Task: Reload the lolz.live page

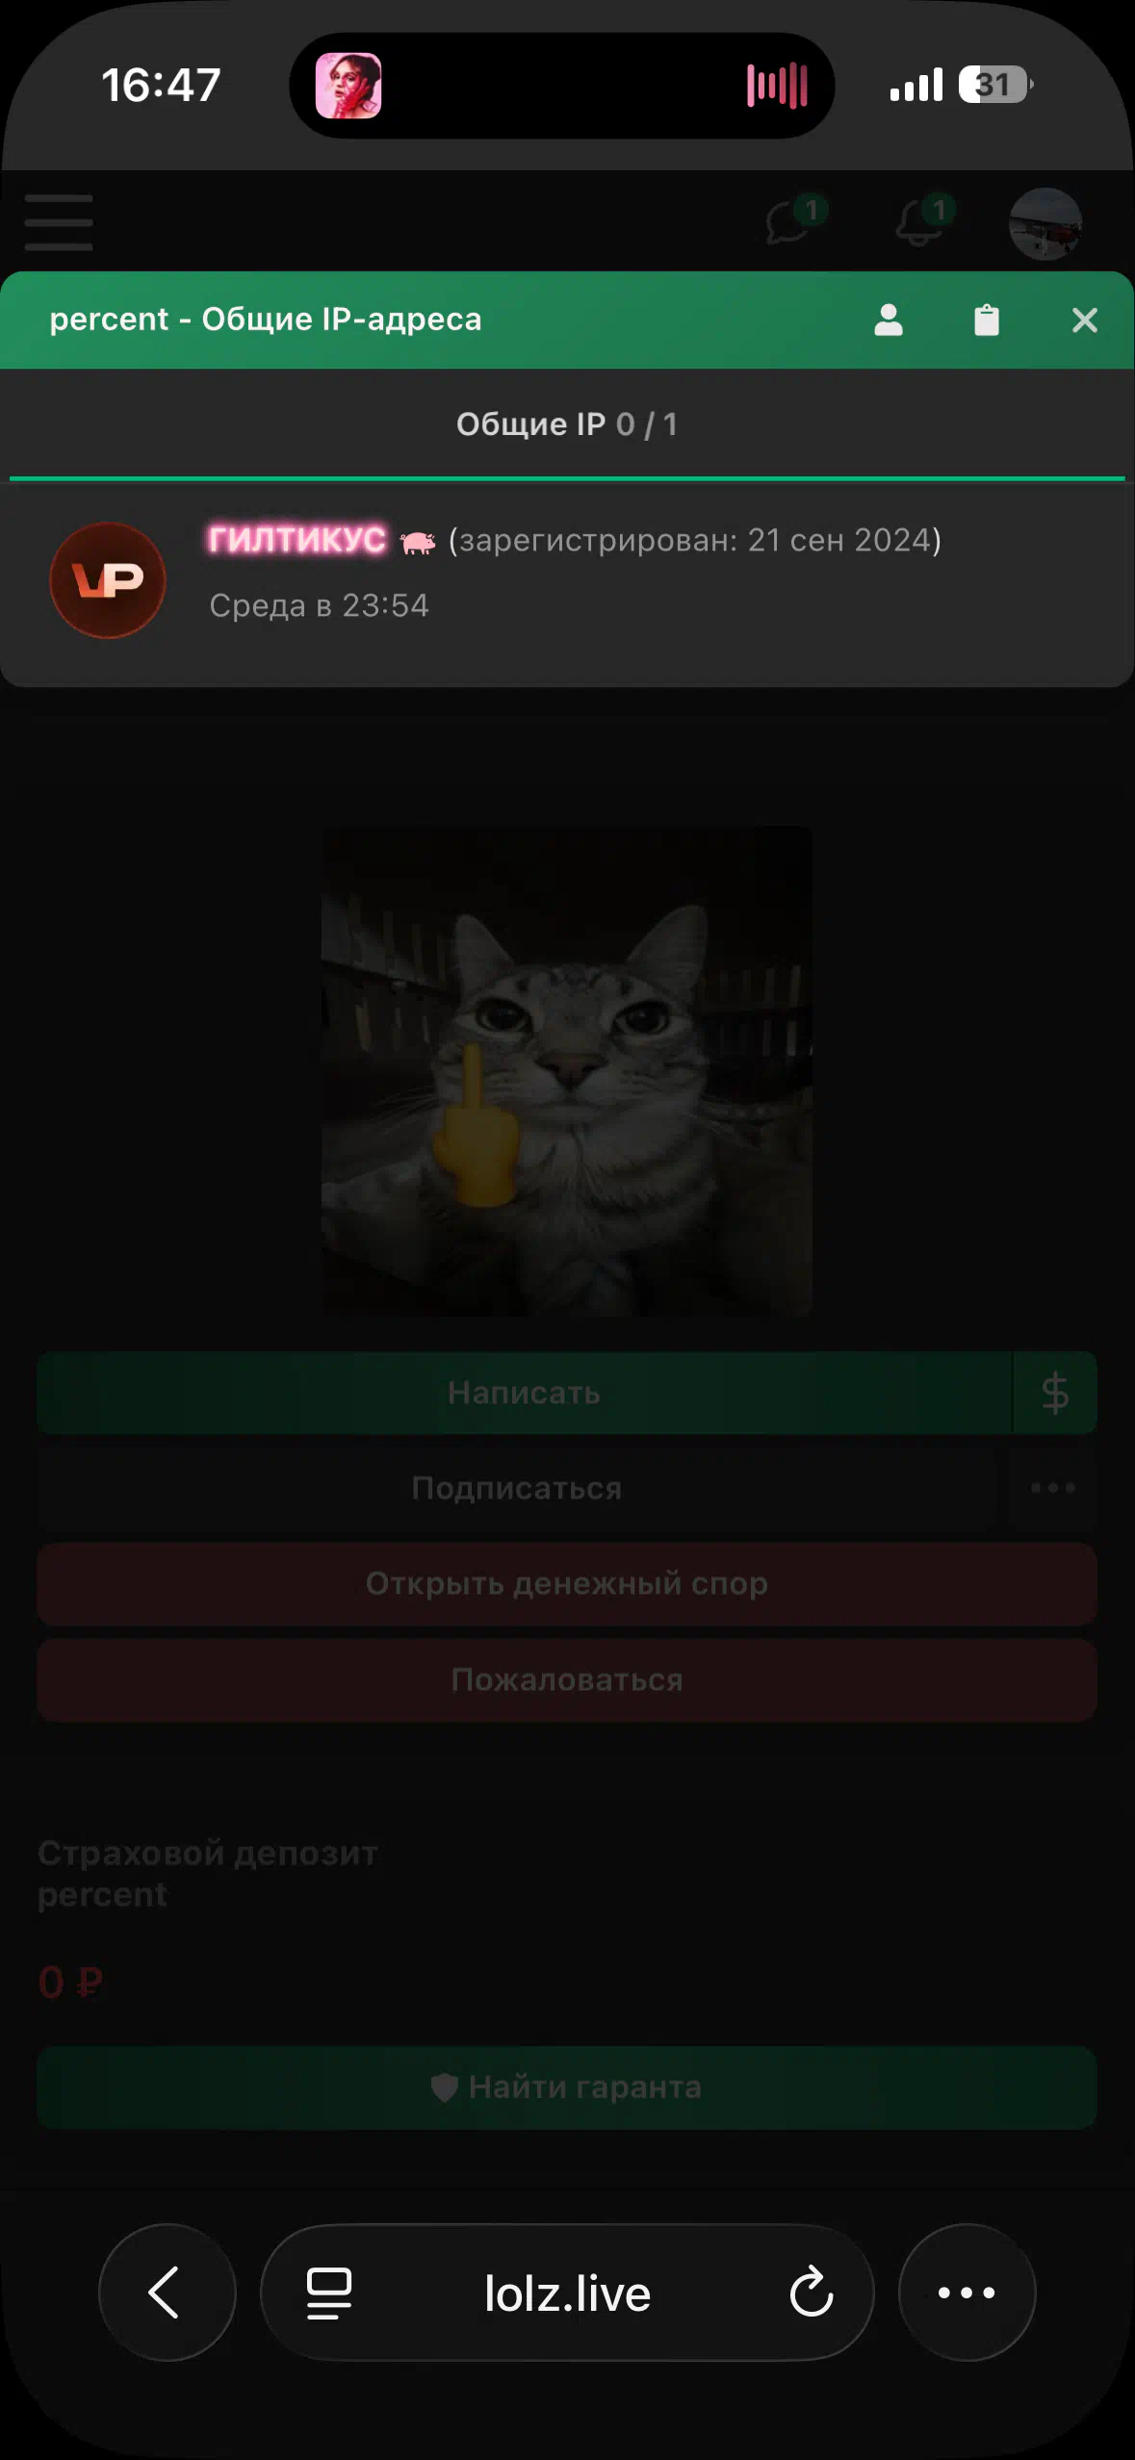Action: coord(812,2293)
